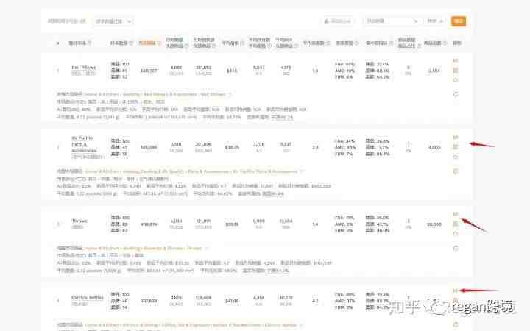Open the sample-type dropdown beside the result count

[113, 21]
